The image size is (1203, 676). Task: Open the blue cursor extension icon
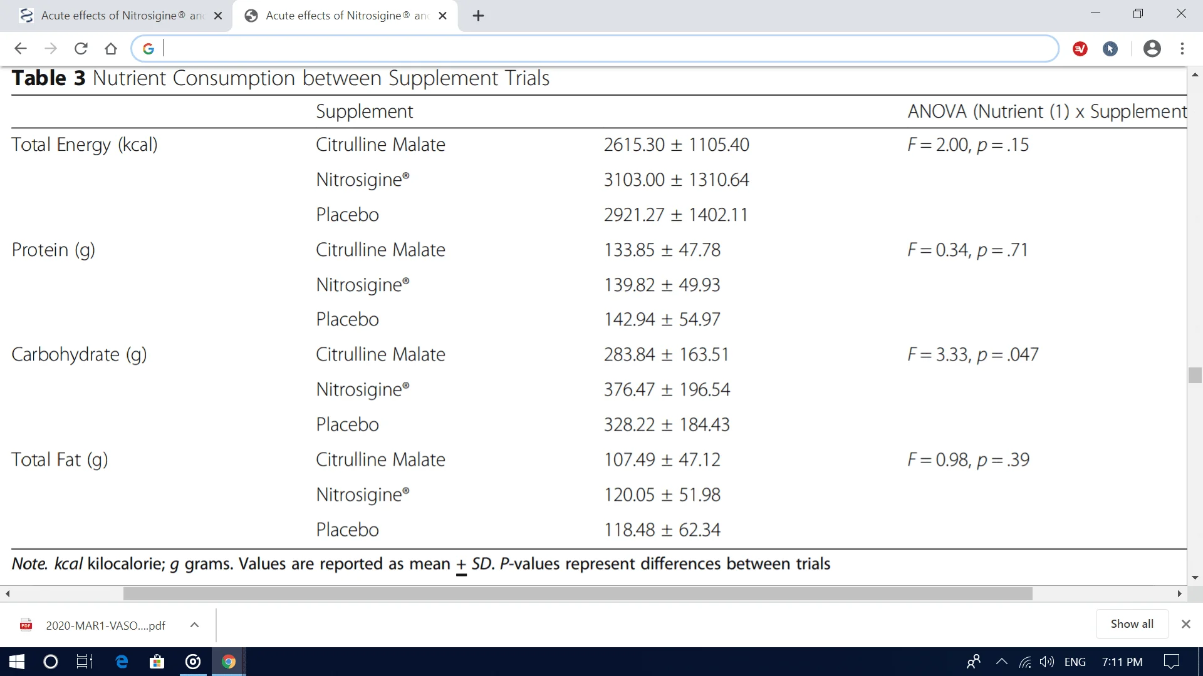point(1110,49)
